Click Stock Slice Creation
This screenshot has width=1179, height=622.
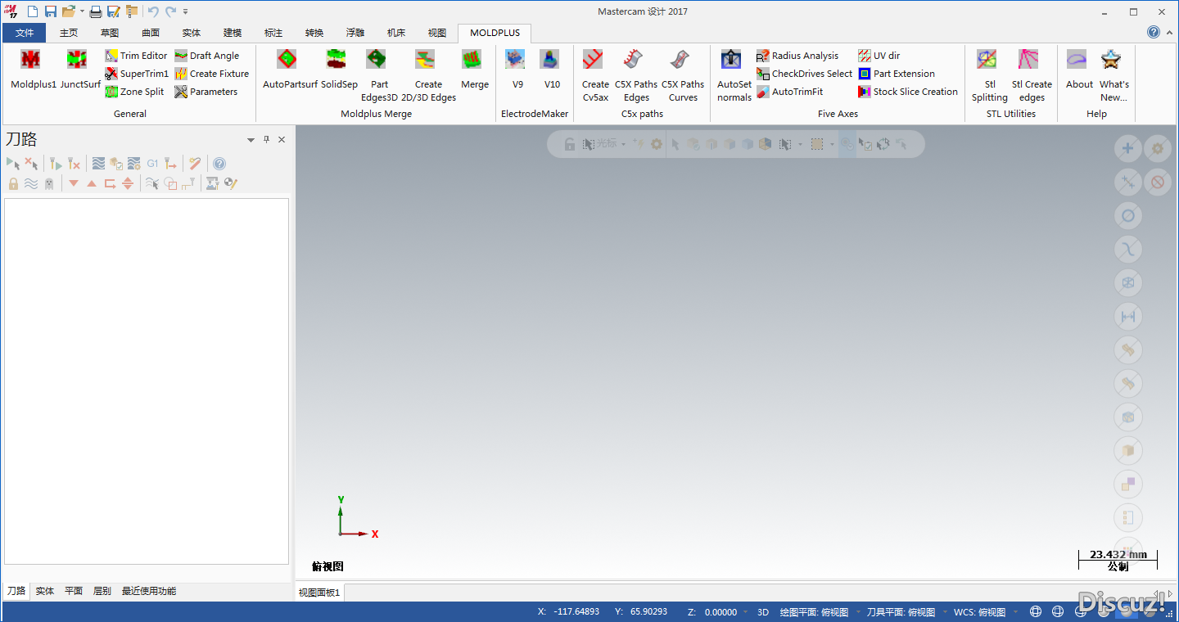907,92
